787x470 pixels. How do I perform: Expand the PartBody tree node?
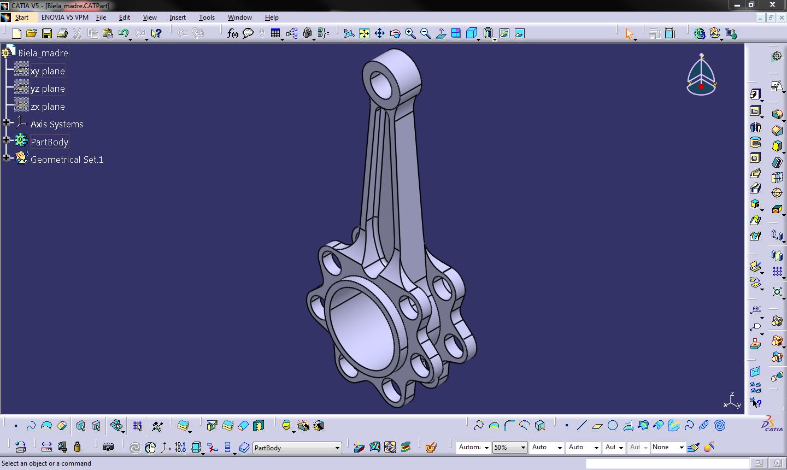click(6, 140)
